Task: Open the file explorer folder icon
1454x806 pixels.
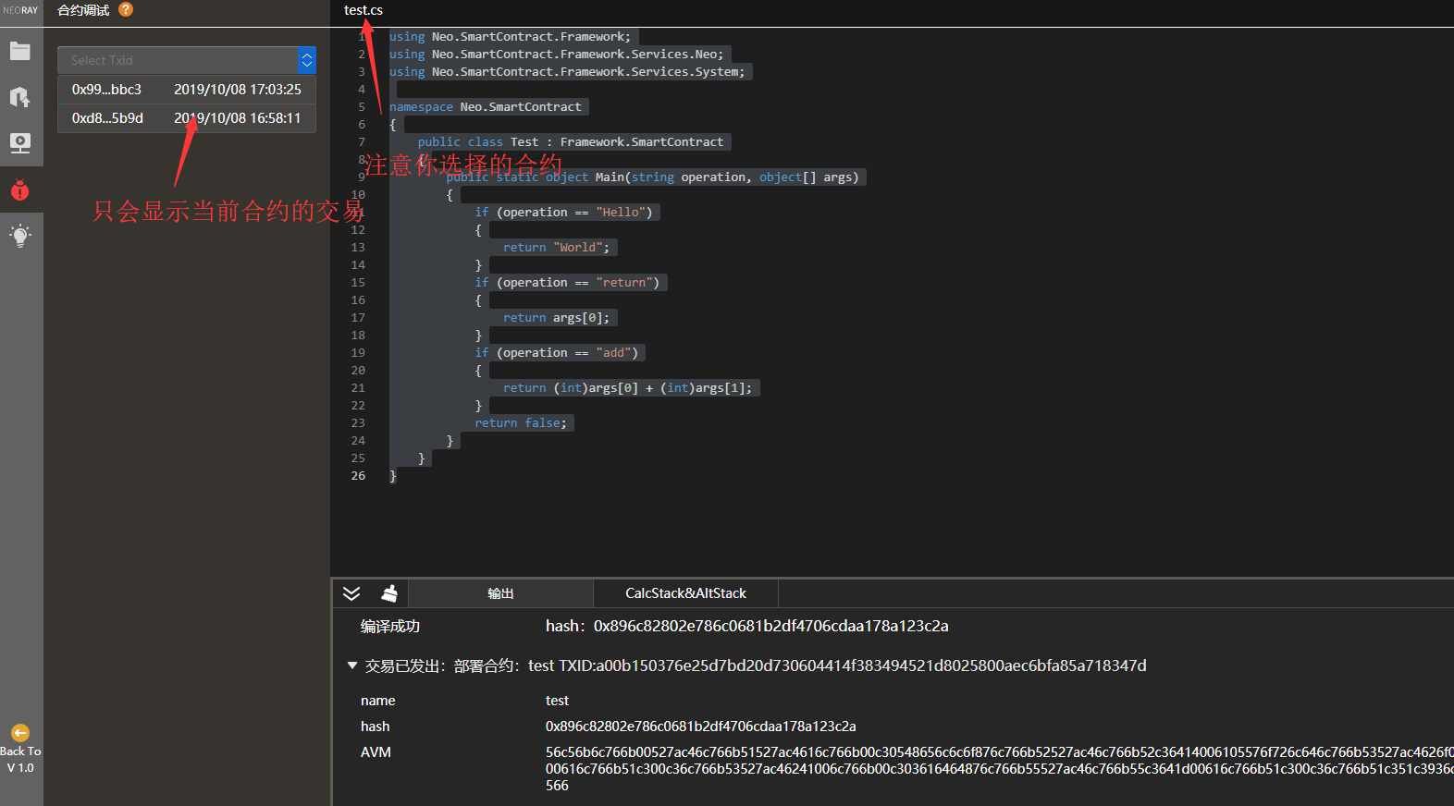Action: click(x=20, y=51)
